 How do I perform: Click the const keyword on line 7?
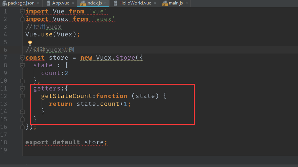[x=35, y=58]
